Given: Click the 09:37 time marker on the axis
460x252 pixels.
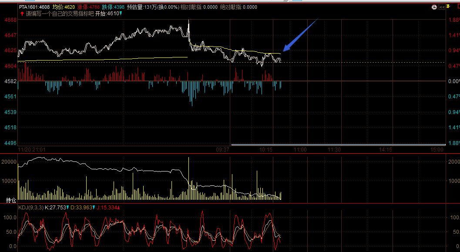Looking at the screenshot, I should 222,149.
